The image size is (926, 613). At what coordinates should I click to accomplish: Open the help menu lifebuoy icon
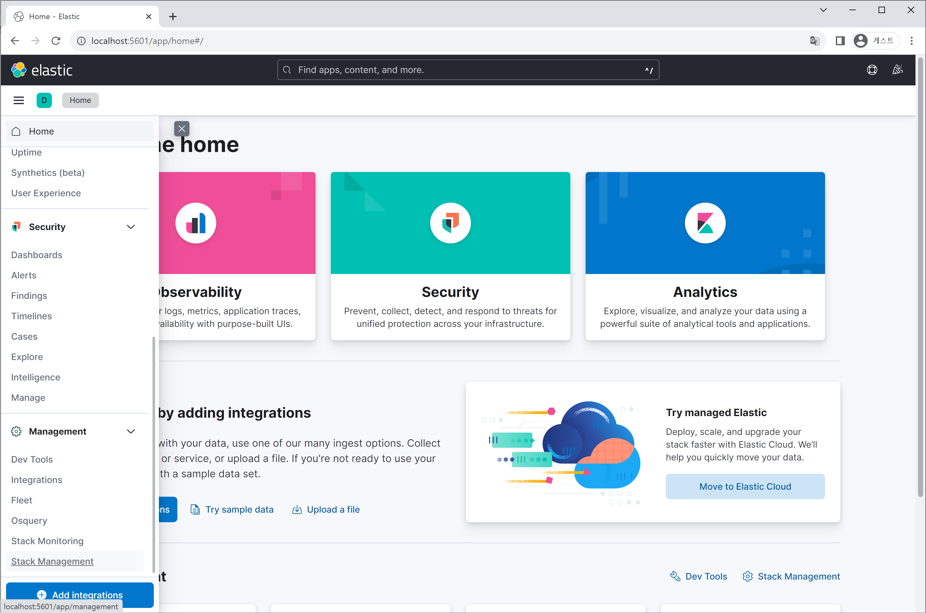click(x=872, y=70)
